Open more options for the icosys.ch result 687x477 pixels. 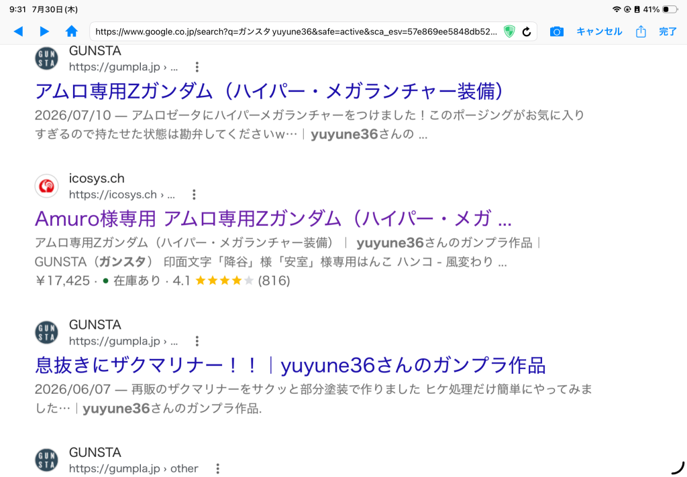[x=194, y=195]
